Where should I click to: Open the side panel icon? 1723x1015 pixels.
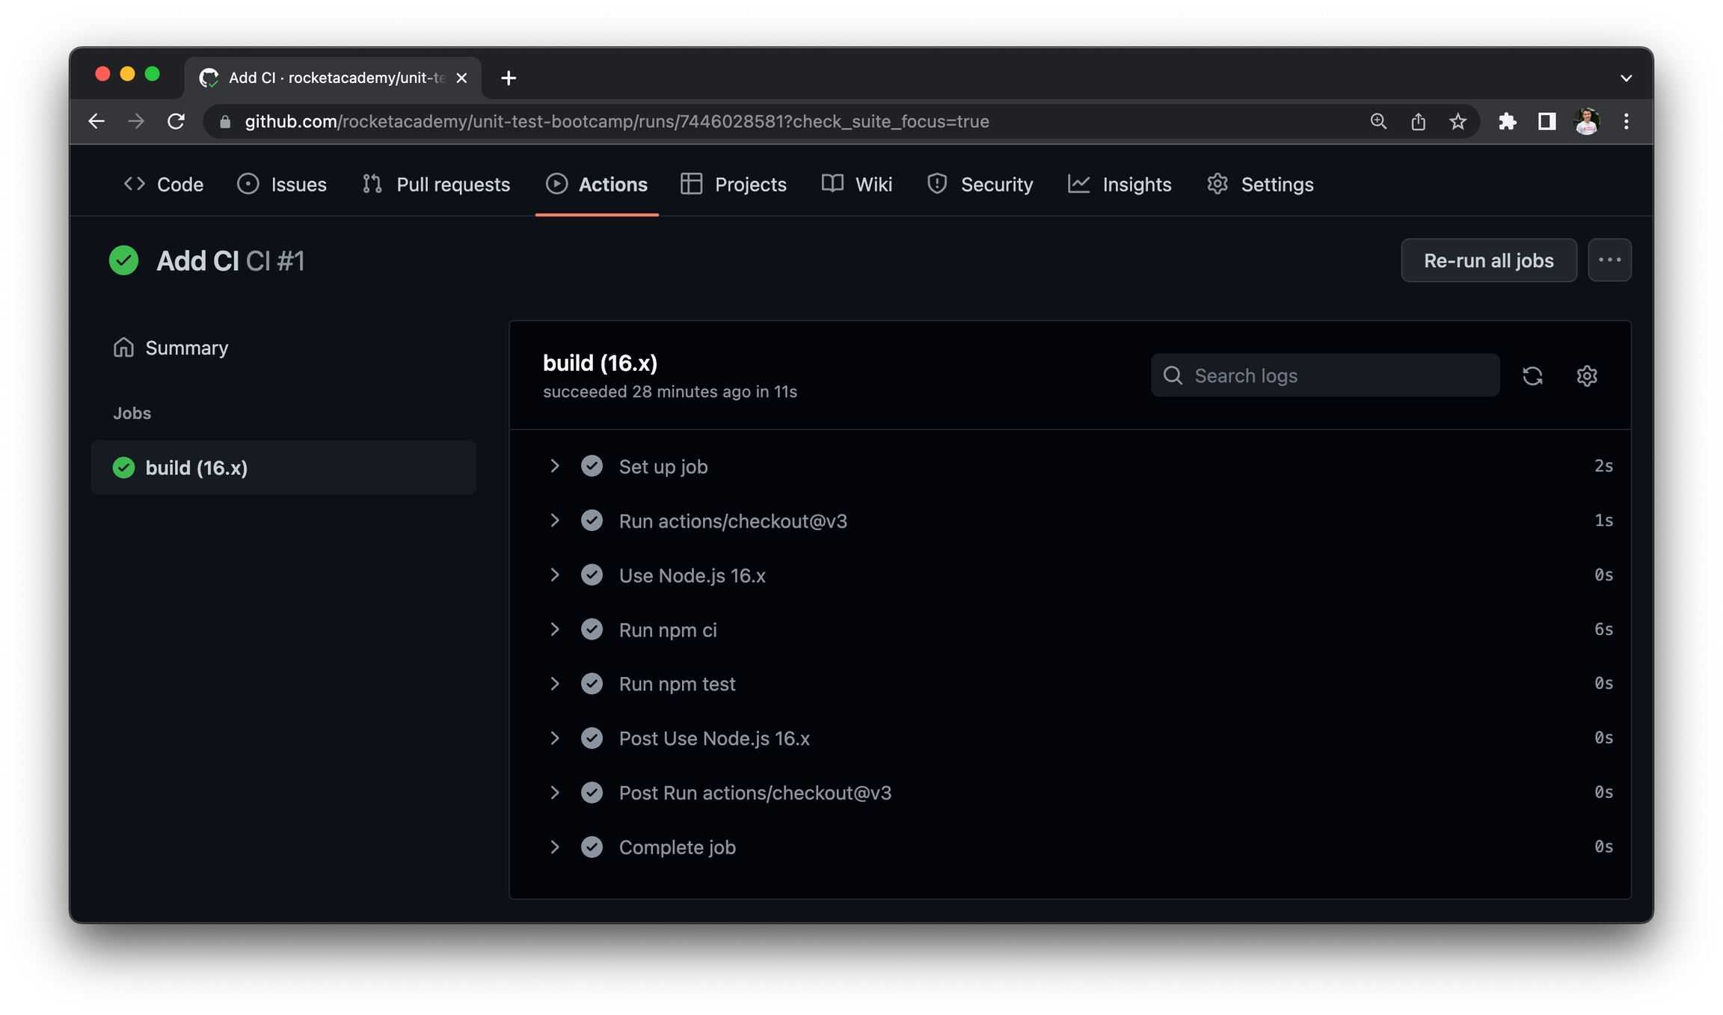1547,121
